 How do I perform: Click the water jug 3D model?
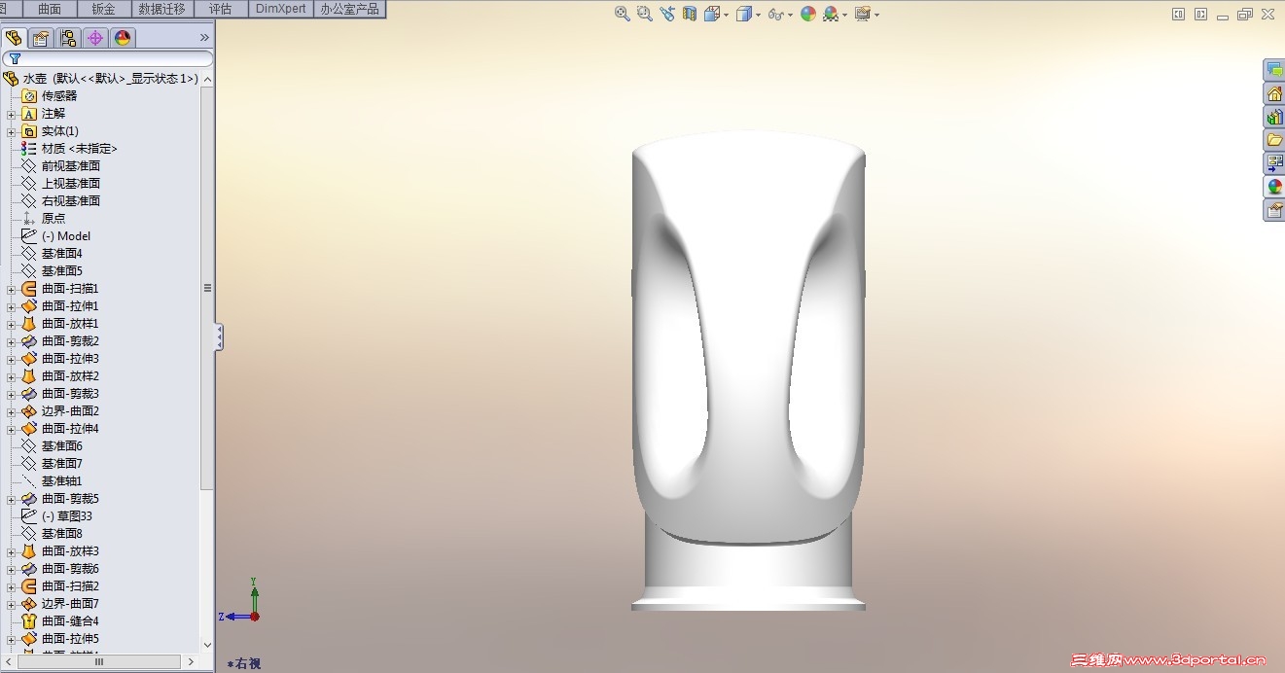[x=748, y=372]
